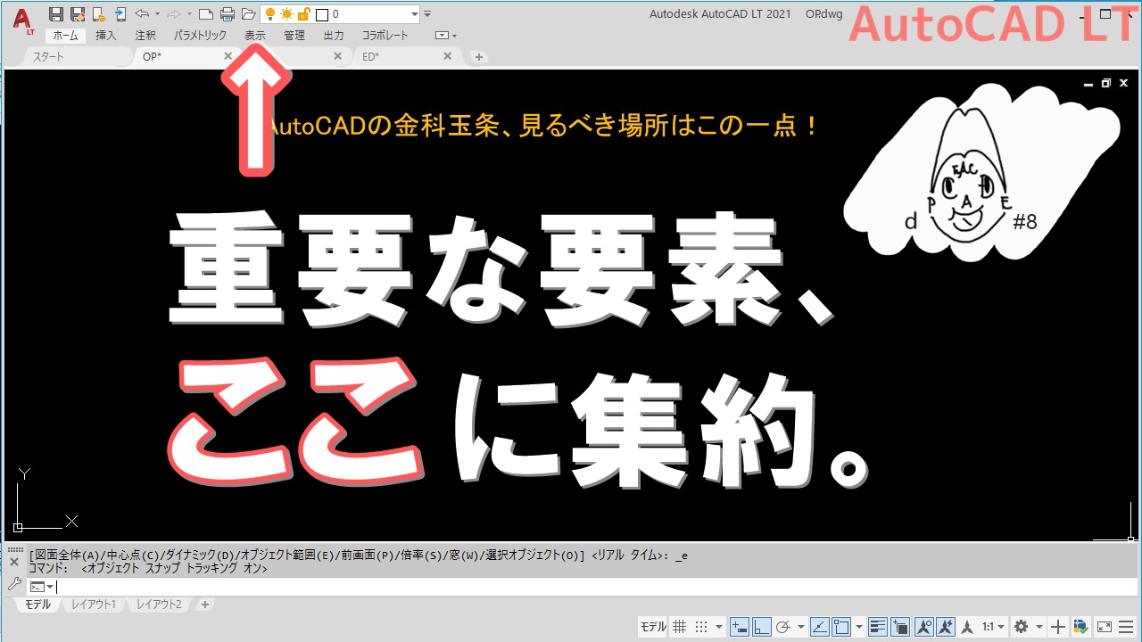Toggle the layer lock padlock icon
Image resolution: width=1142 pixels, height=642 pixels.
(x=304, y=13)
